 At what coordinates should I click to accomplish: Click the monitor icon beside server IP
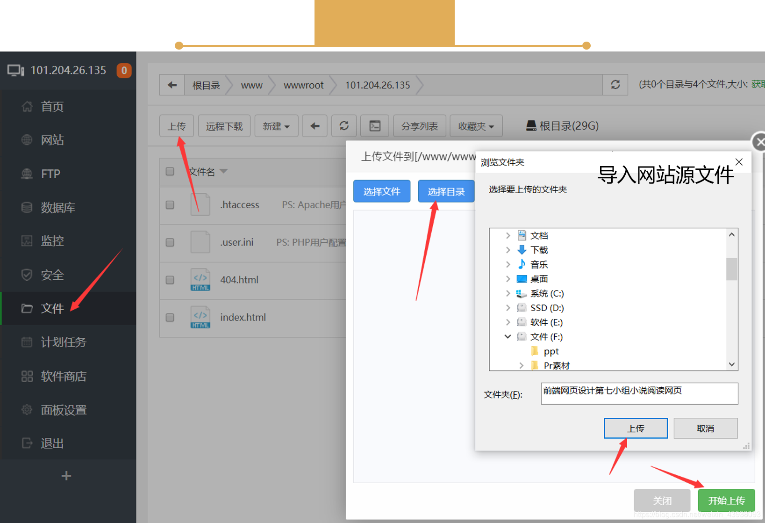(x=16, y=71)
